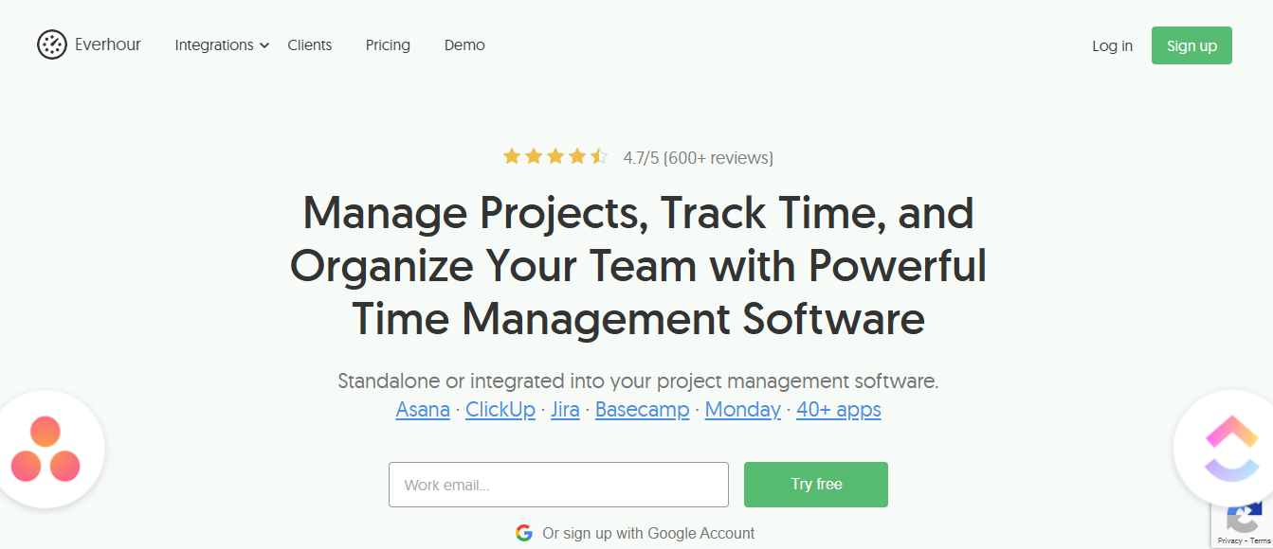The width and height of the screenshot is (1273, 549).
Task: Click the Clients navigation item
Action: pyautogui.click(x=309, y=44)
